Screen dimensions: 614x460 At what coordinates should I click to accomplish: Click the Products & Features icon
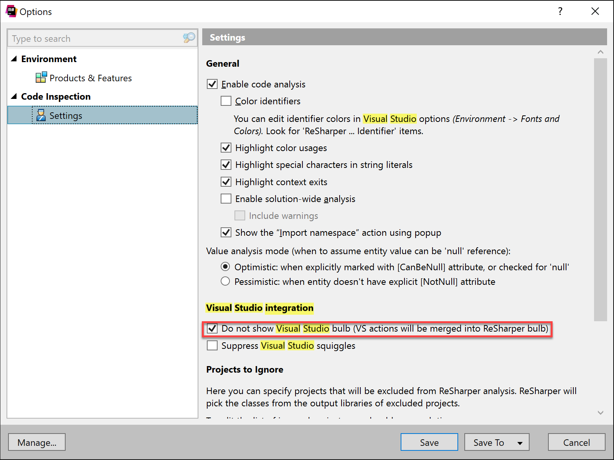[41, 77]
